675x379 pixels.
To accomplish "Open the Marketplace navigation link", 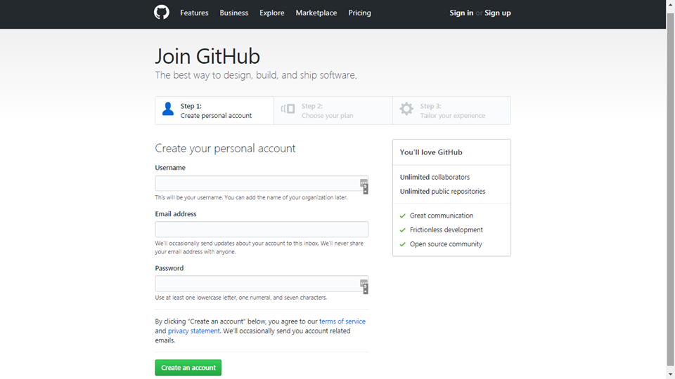I will tap(316, 13).
